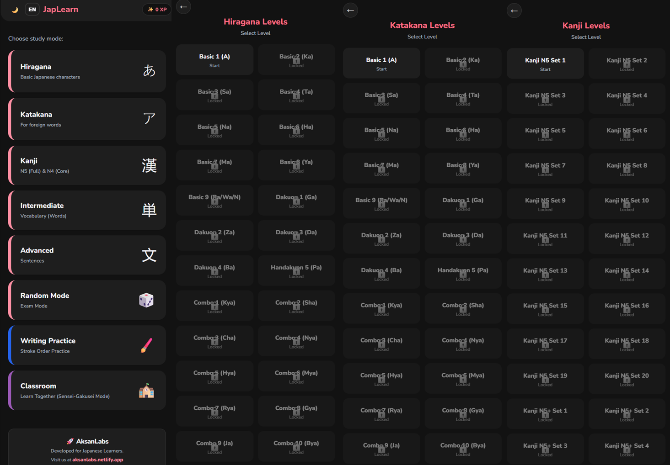The width and height of the screenshot is (670, 465).
Task: Switch language using the EN button
Action: (32, 10)
